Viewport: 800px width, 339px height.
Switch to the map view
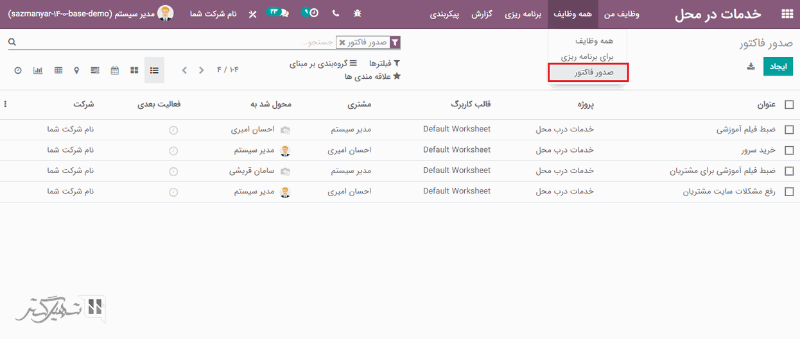tap(76, 70)
